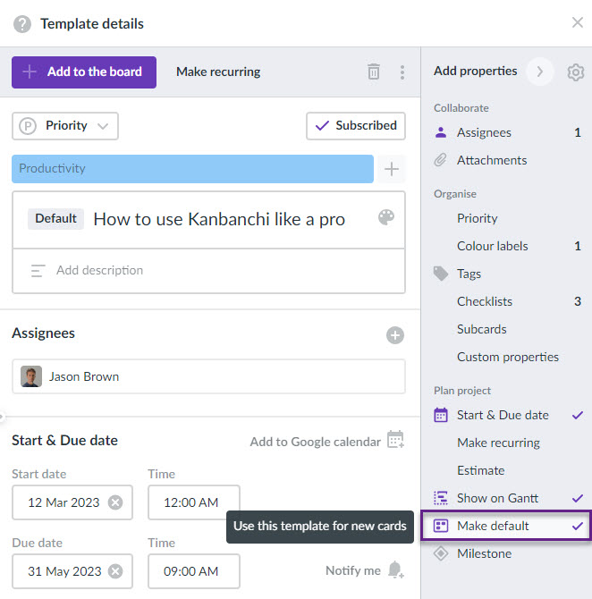Open properties settings gear icon
Screen dimensions: 592x599
click(x=576, y=72)
